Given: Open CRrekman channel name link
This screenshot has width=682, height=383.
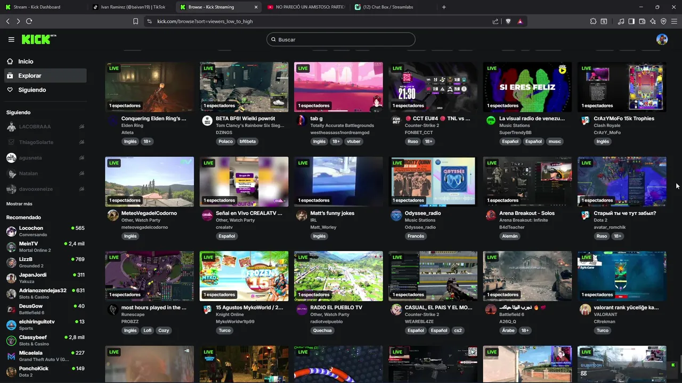Looking at the screenshot, I should [605, 321].
